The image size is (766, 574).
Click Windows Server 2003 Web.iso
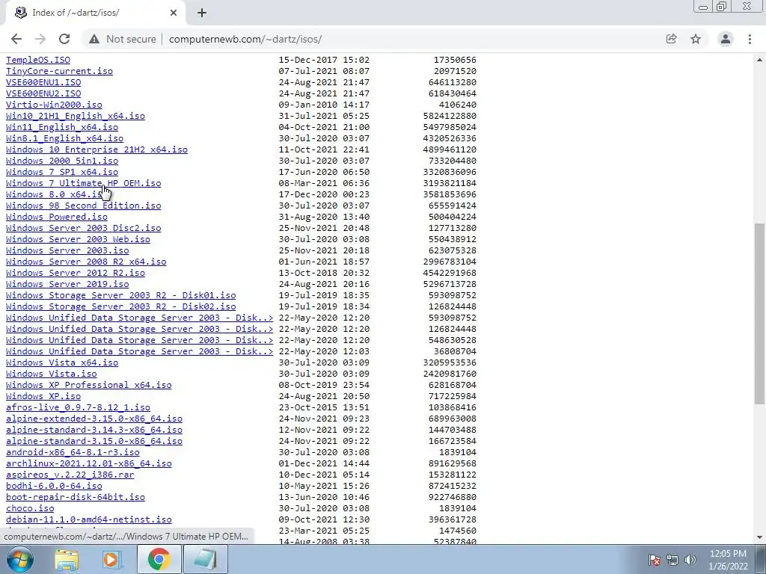pos(78,240)
